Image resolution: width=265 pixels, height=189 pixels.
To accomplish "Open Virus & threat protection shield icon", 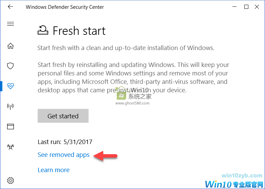I will coord(11,66).
